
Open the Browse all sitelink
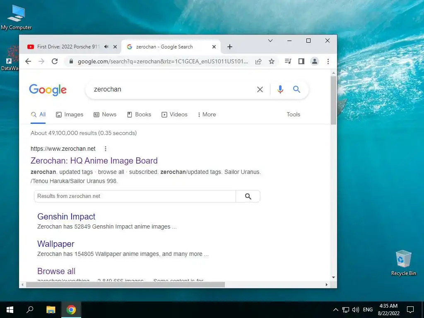click(x=56, y=271)
